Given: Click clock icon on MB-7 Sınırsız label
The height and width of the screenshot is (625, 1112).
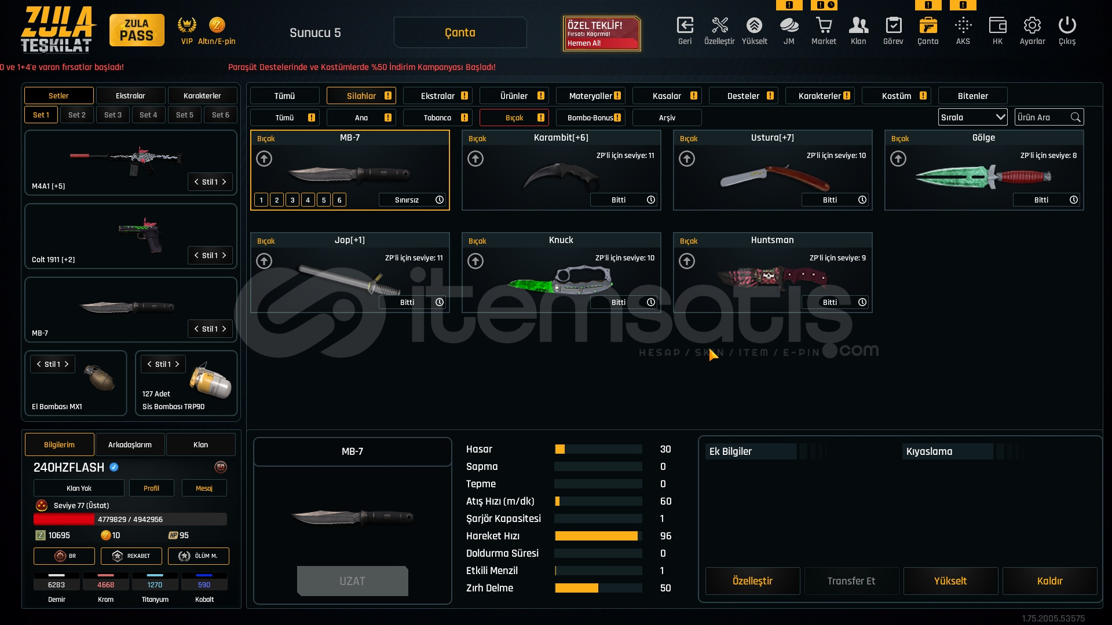Looking at the screenshot, I should [x=440, y=200].
